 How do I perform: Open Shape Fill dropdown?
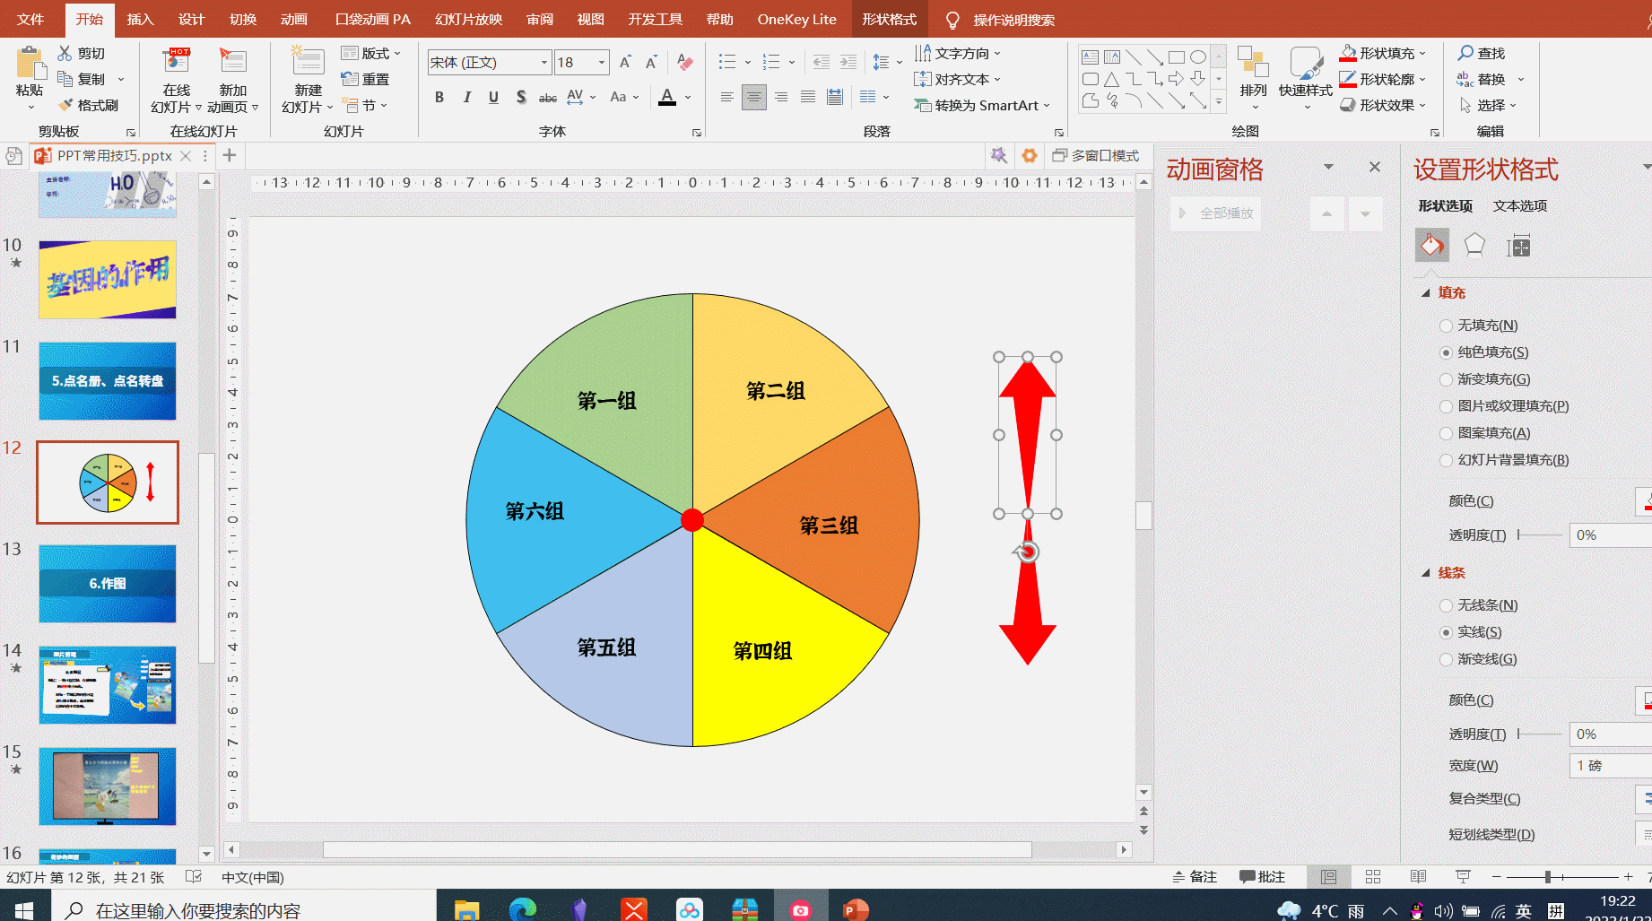1422,53
